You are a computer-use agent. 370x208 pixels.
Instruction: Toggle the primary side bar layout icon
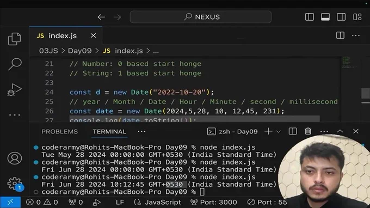coord(310,17)
